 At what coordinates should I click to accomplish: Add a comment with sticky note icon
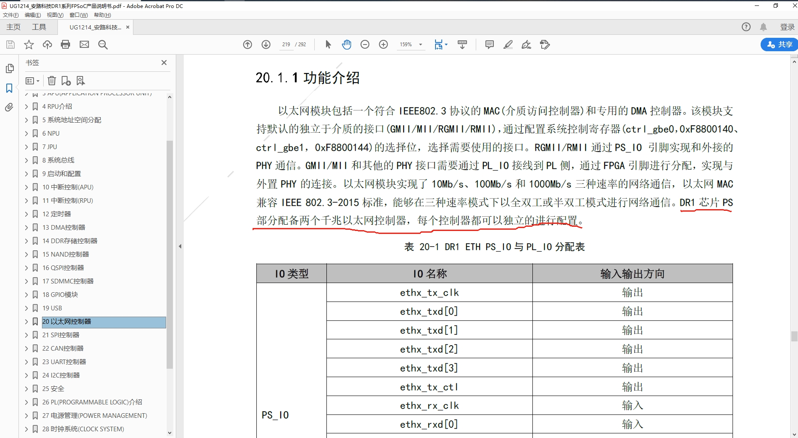[x=489, y=45]
